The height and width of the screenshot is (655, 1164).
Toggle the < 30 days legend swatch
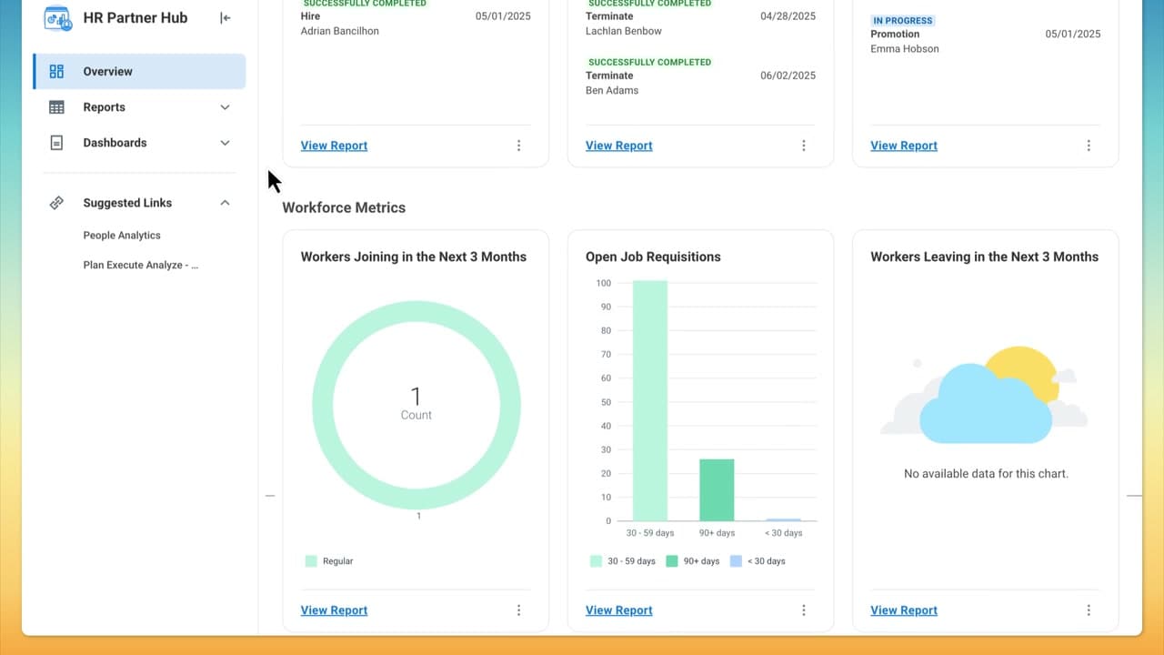coord(736,561)
